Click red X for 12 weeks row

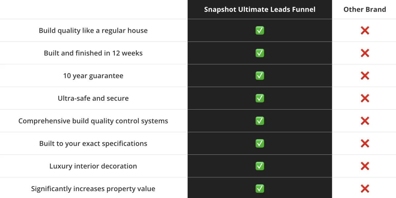pos(365,53)
